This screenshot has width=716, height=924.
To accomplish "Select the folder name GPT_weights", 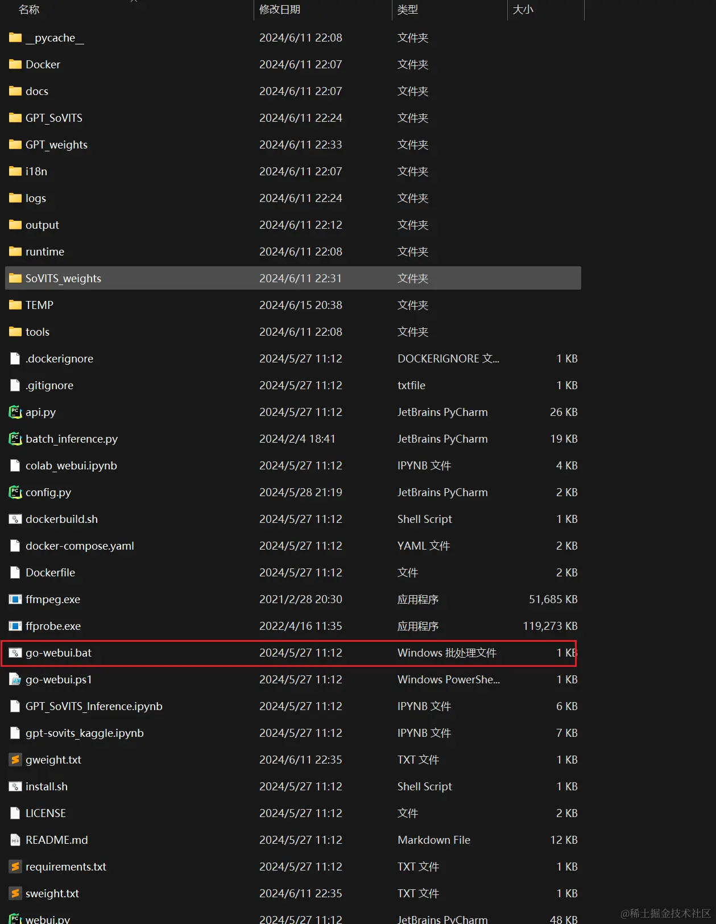I will [56, 145].
